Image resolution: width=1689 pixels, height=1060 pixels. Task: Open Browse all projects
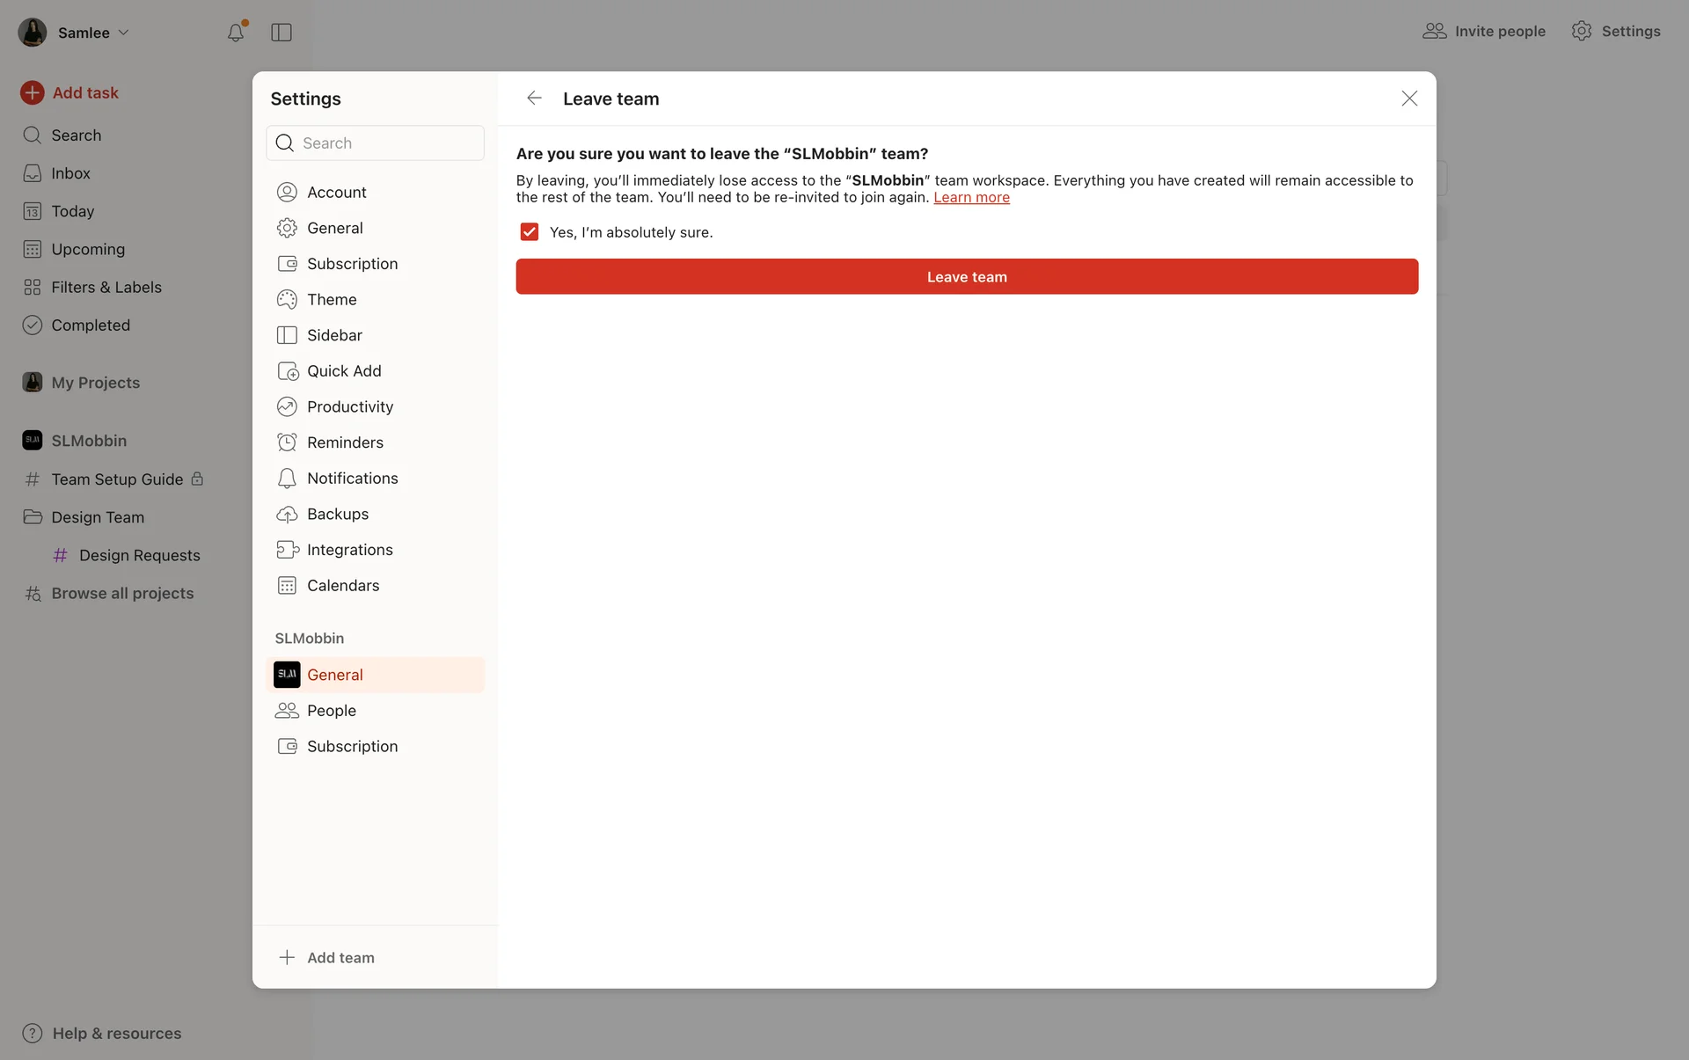[122, 593]
